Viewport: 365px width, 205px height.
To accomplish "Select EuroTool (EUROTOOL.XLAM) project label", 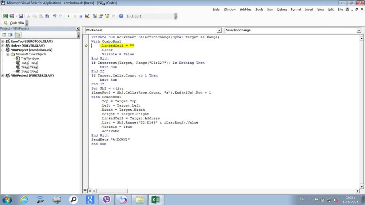I will click(32, 41).
